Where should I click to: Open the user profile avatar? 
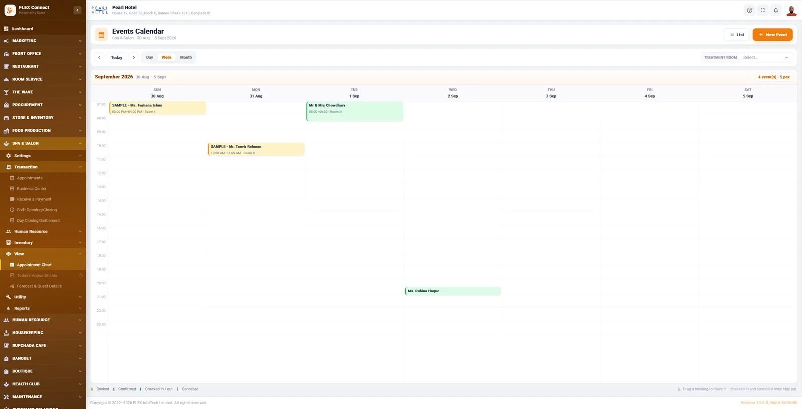[791, 10]
